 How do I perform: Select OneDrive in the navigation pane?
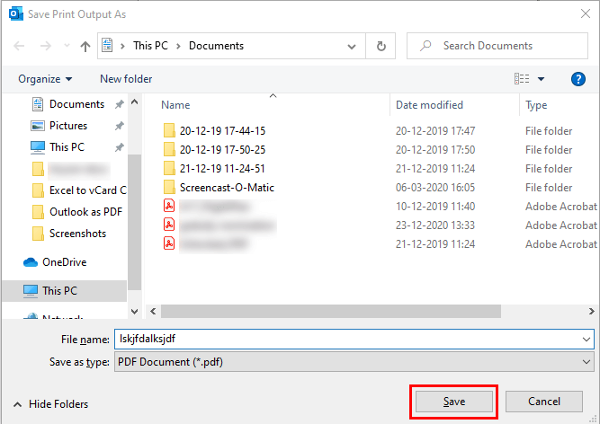pos(64,262)
